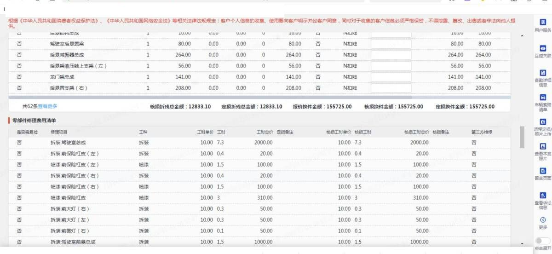Click the 远程定损/照片上传 icon
This screenshot has height=254, width=552.
tap(543, 122)
